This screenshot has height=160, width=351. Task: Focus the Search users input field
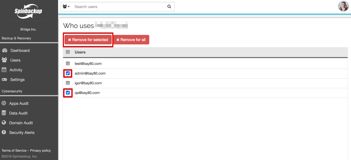(119, 7)
